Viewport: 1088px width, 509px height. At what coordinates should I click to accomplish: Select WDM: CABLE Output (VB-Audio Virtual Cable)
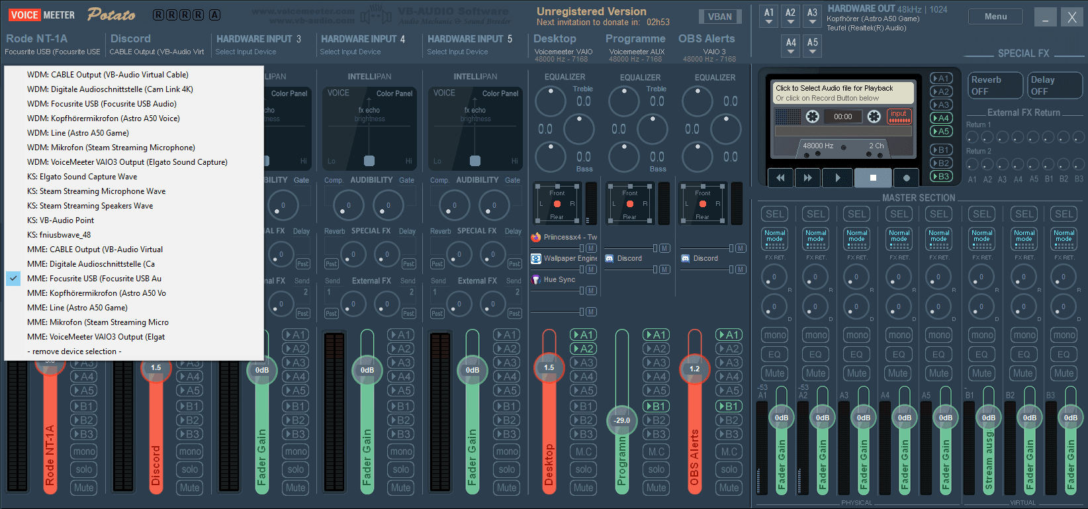pyautogui.click(x=133, y=75)
